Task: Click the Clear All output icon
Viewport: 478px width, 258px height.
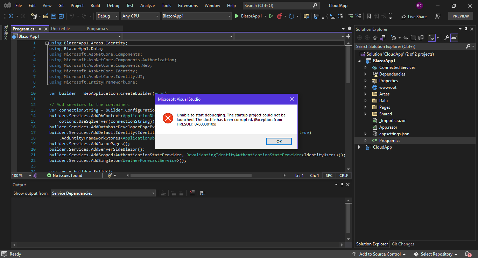Action: (x=192, y=193)
